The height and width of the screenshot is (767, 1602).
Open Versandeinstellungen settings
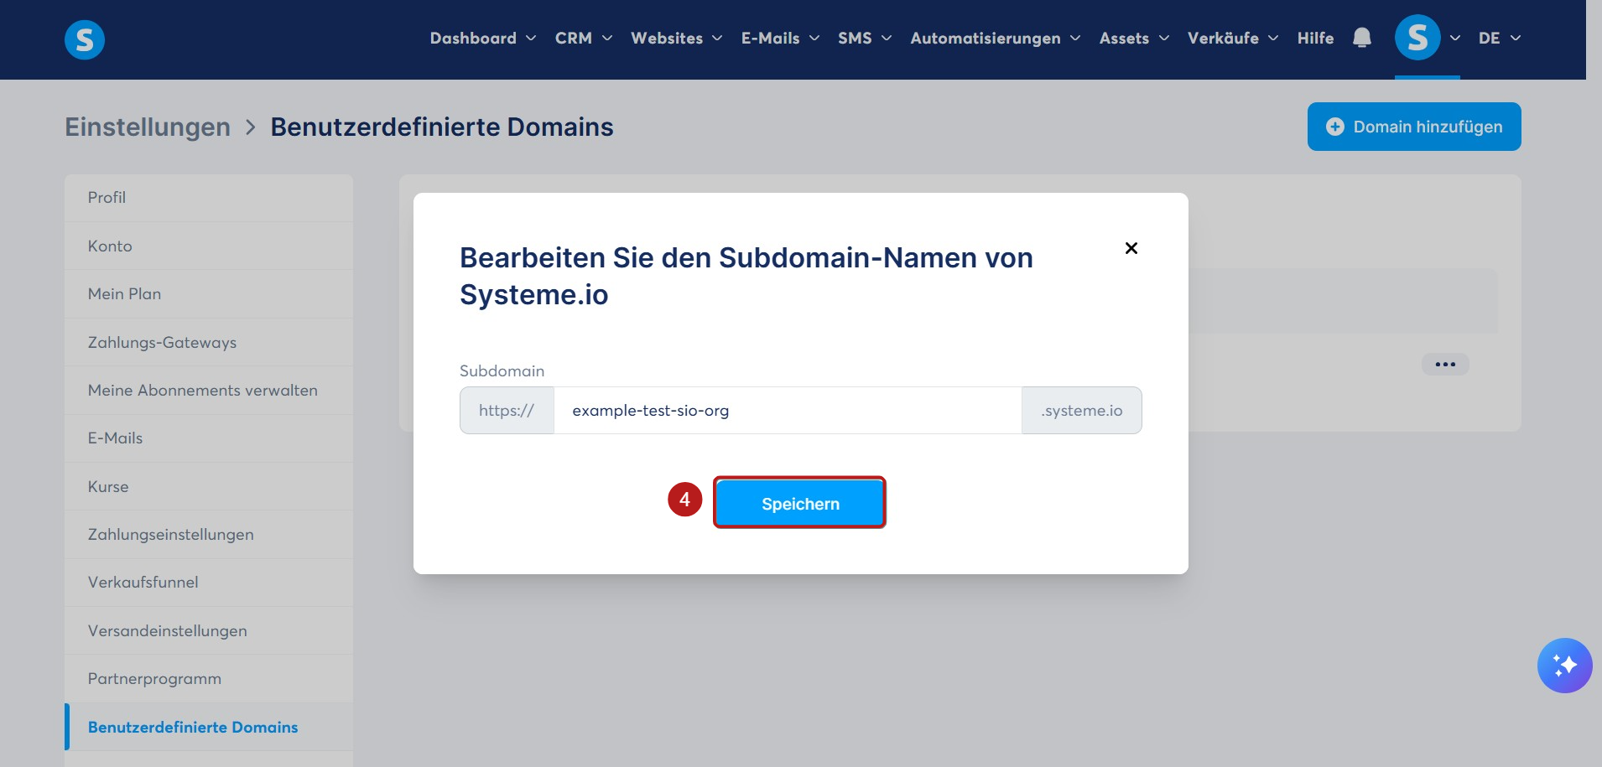[x=209, y=630]
